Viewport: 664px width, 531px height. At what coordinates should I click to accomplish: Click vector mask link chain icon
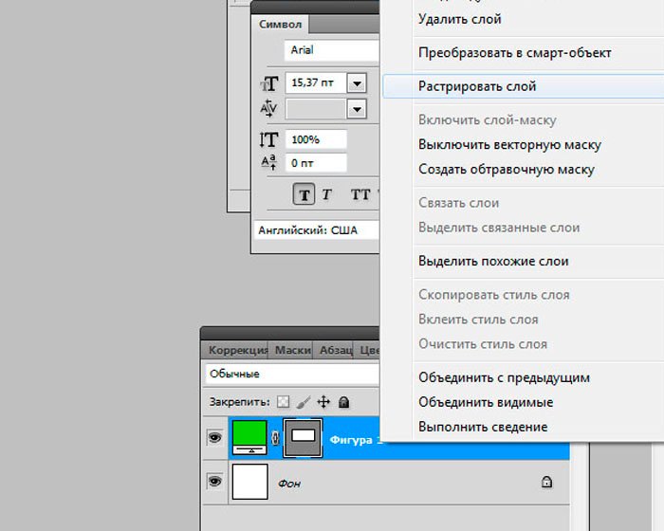click(x=276, y=438)
